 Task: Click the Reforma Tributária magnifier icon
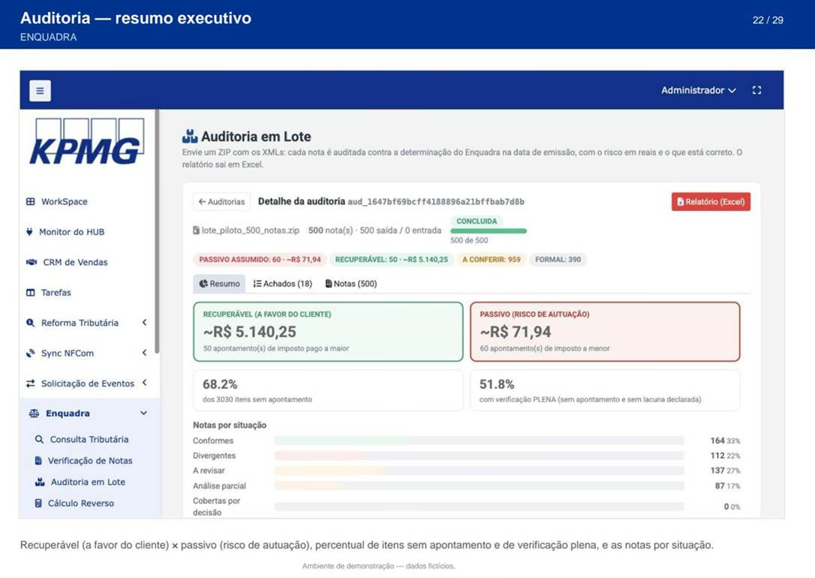pyautogui.click(x=31, y=323)
